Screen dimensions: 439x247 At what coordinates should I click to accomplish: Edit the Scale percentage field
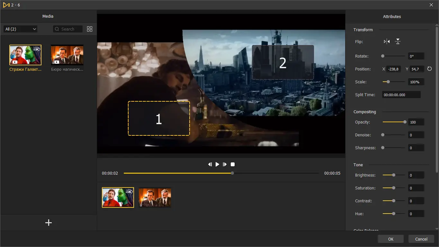click(416, 82)
